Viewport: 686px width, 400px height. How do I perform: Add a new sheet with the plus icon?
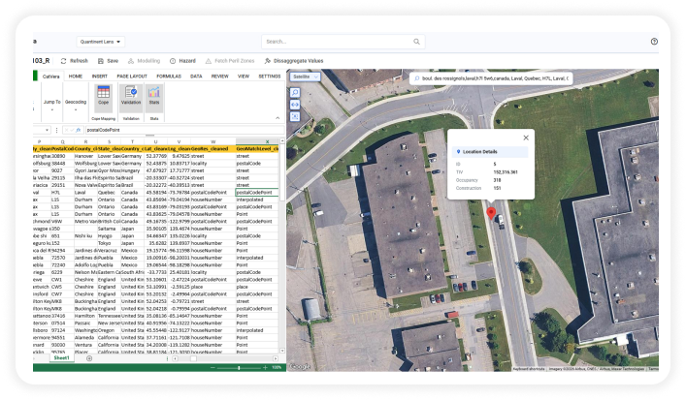tap(89, 358)
